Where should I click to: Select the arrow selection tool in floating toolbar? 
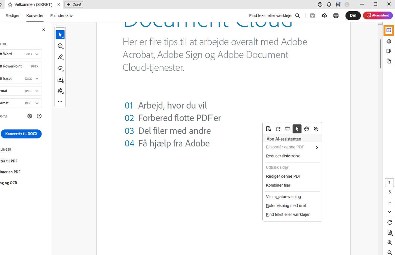[x=60, y=35]
